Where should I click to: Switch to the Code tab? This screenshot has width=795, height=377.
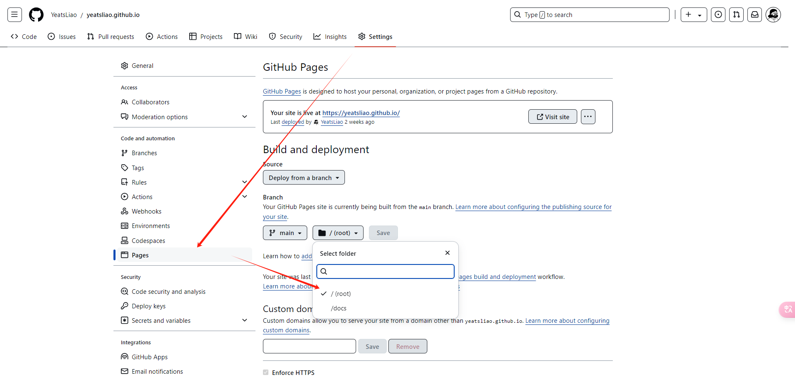[x=24, y=36]
